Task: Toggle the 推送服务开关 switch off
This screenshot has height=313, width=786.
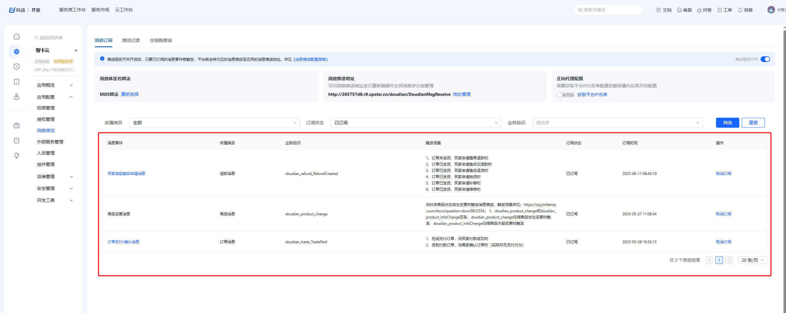Action: click(765, 59)
